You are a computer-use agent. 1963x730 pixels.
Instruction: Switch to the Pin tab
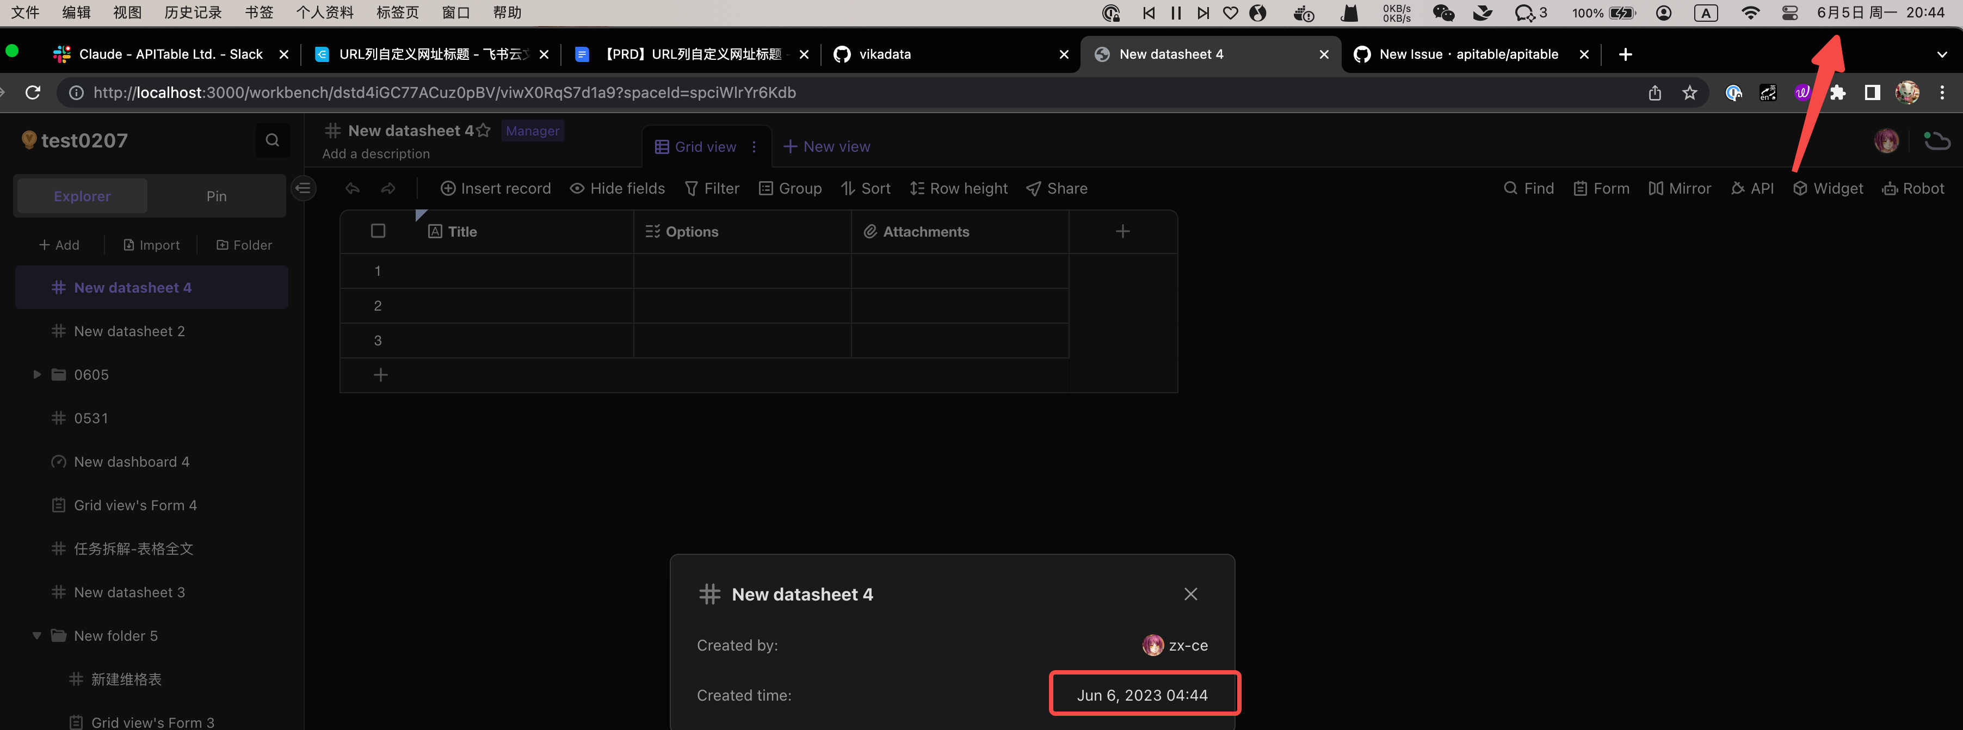point(215,196)
